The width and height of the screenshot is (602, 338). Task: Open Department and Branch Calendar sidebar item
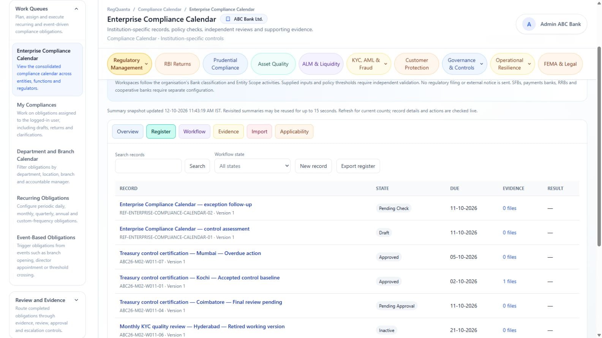pyautogui.click(x=47, y=166)
